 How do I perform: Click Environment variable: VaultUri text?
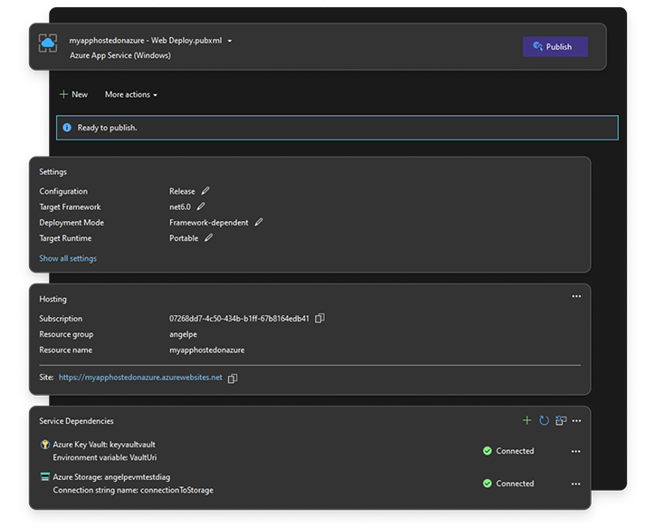pyautogui.click(x=105, y=457)
